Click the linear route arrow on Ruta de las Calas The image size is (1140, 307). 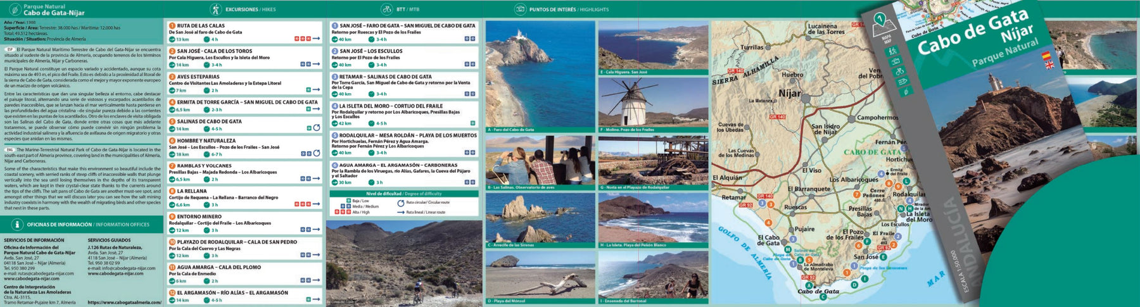click(x=316, y=39)
